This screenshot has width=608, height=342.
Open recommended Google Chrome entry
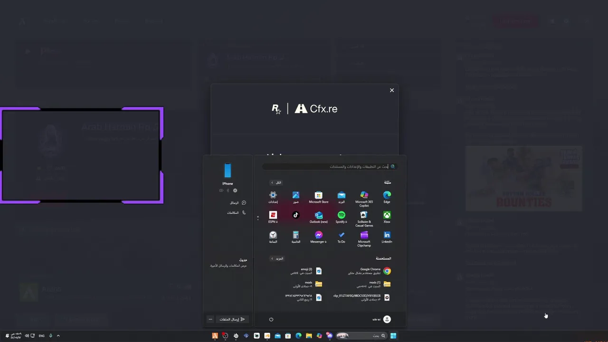click(369, 271)
